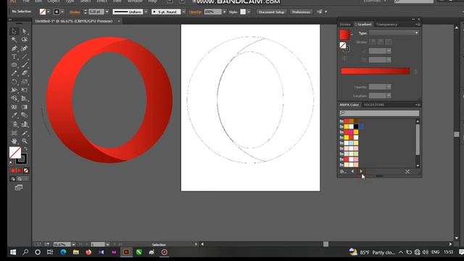Select the Pen tool

click(14, 49)
